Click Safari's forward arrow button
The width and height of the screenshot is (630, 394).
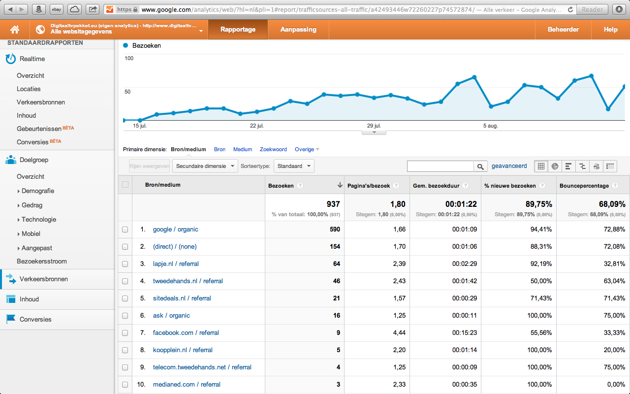coord(22,9)
